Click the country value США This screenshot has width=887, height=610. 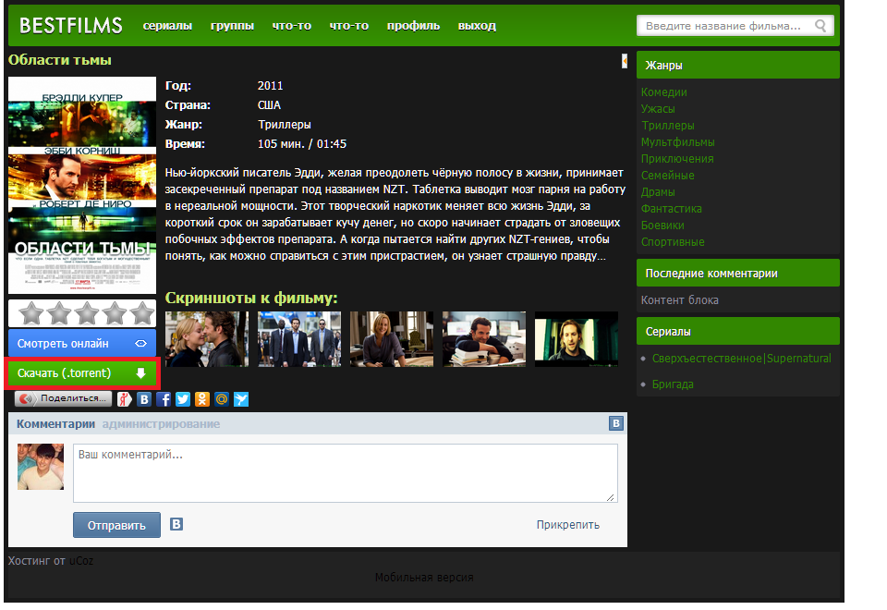coord(269,105)
